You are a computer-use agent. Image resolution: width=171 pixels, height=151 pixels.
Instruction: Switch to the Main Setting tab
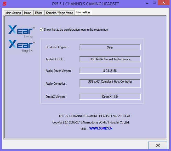(13, 13)
